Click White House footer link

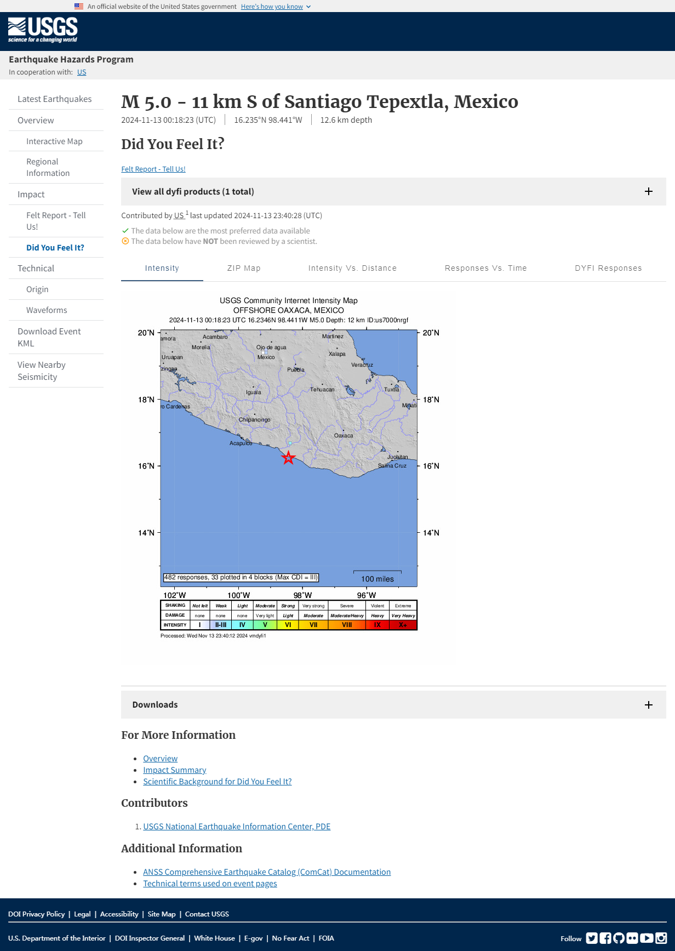[214, 938]
